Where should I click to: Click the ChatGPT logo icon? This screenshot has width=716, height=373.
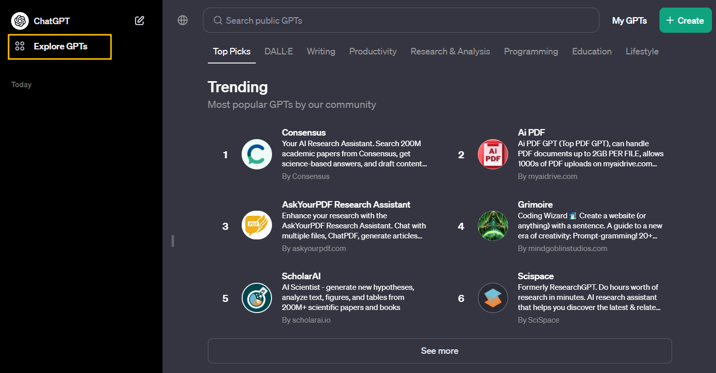[20, 21]
